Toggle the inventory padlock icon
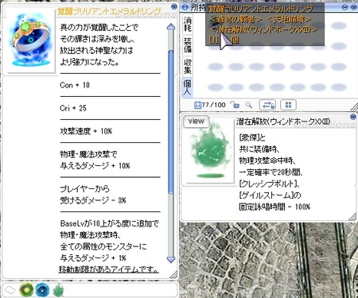The height and width of the screenshot is (298, 358). (x=235, y=105)
